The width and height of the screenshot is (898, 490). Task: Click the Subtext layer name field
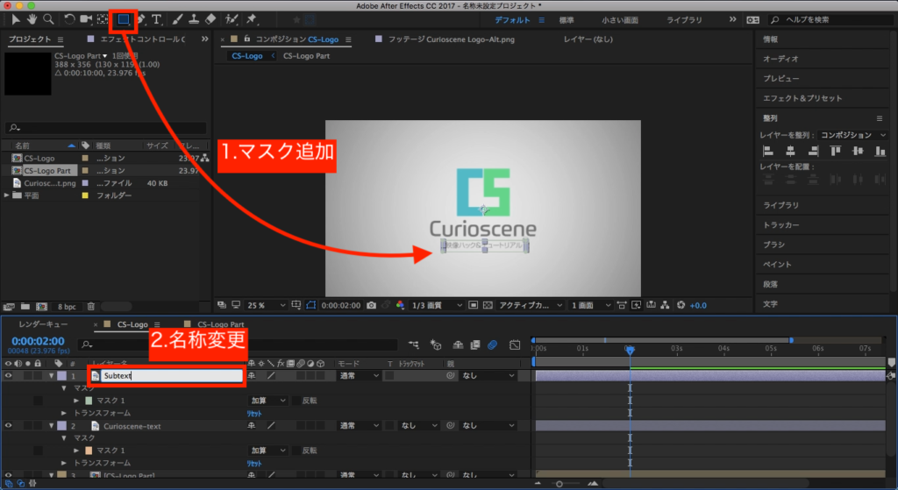(171, 376)
